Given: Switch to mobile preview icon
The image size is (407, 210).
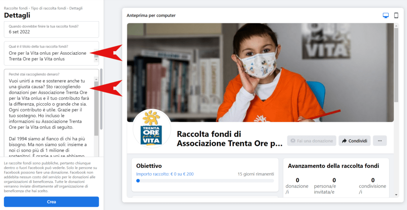Looking at the screenshot, I should 396,15.
